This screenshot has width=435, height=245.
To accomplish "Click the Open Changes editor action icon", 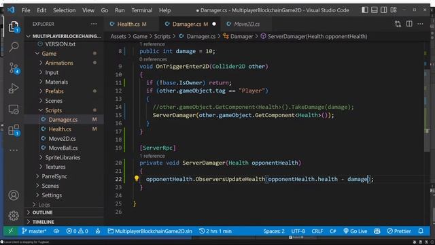I will (x=398, y=24).
